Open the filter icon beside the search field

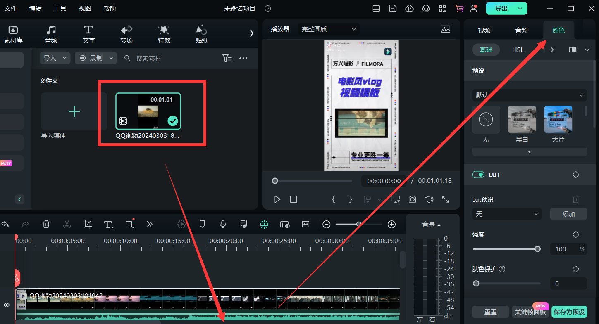point(227,58)
